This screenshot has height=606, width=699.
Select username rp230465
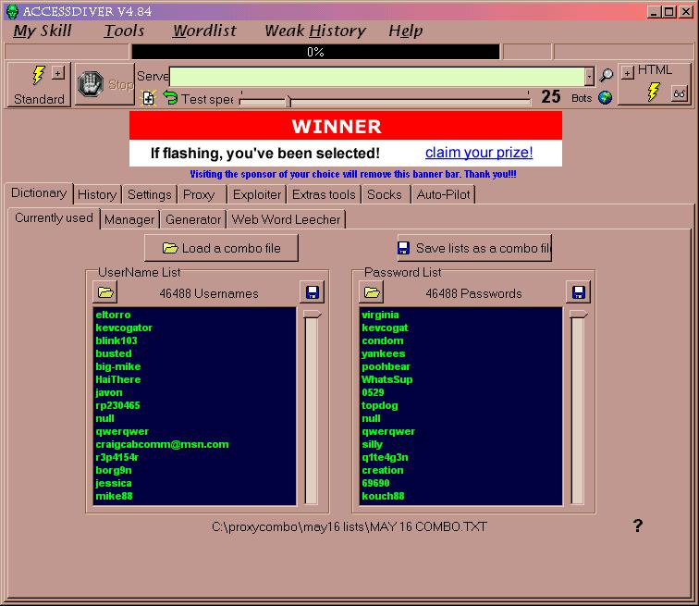coord(117,405)
